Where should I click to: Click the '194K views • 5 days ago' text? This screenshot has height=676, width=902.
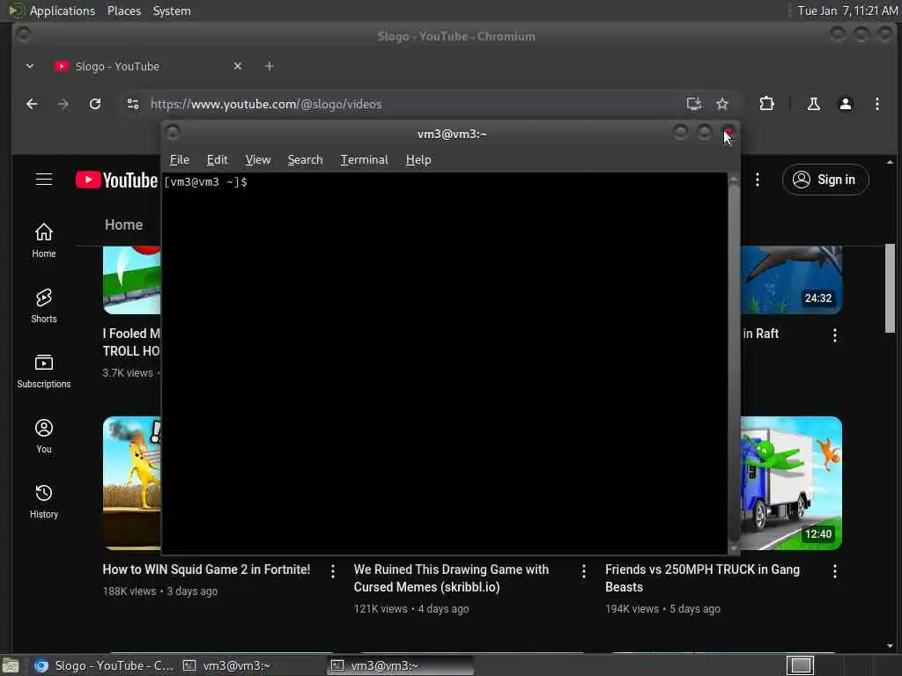click(662, 609)
